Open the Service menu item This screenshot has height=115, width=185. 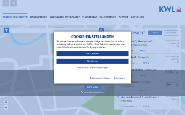pyautogui.click(x=124, y=17)
